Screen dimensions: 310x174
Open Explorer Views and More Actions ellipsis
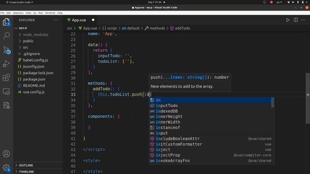[56, 20]
